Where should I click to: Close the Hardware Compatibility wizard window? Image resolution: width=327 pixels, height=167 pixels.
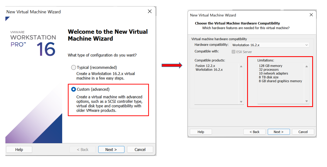pyautogui.click(x=311, y=15)
